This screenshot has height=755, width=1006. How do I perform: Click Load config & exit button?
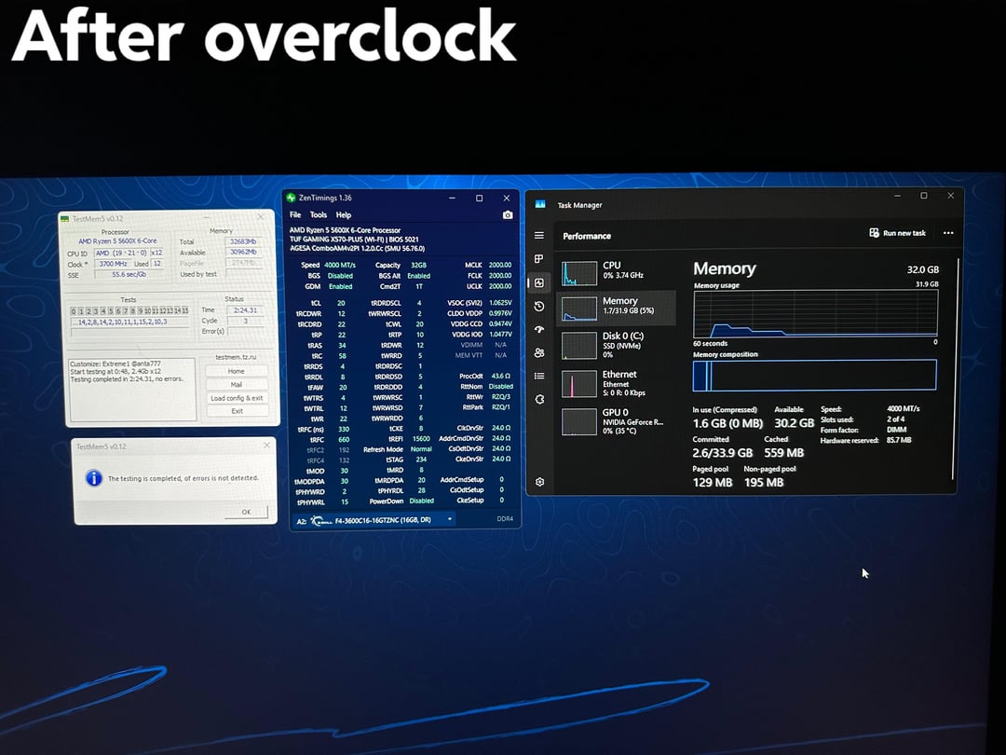pos(237,398)
